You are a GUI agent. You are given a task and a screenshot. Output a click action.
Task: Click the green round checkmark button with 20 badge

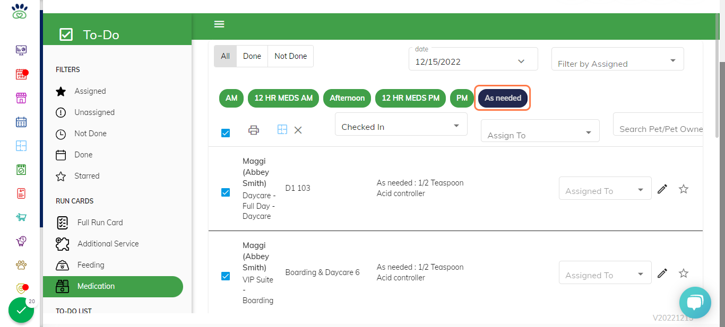[21, 310]
